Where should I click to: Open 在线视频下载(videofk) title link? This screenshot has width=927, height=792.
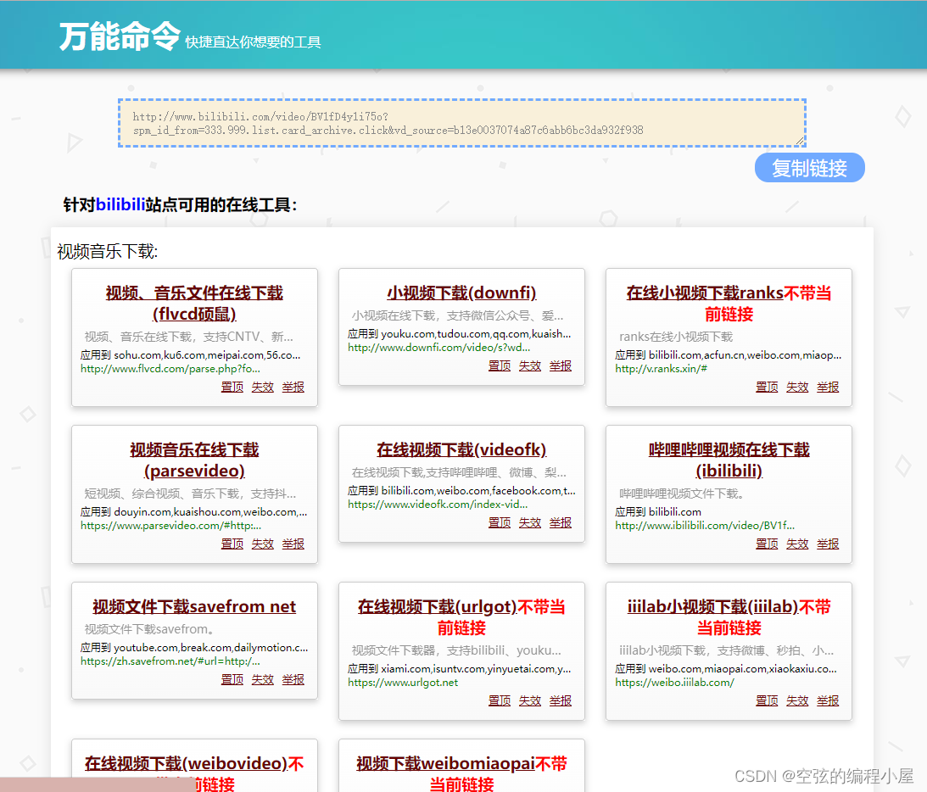[x=461, y=449]
